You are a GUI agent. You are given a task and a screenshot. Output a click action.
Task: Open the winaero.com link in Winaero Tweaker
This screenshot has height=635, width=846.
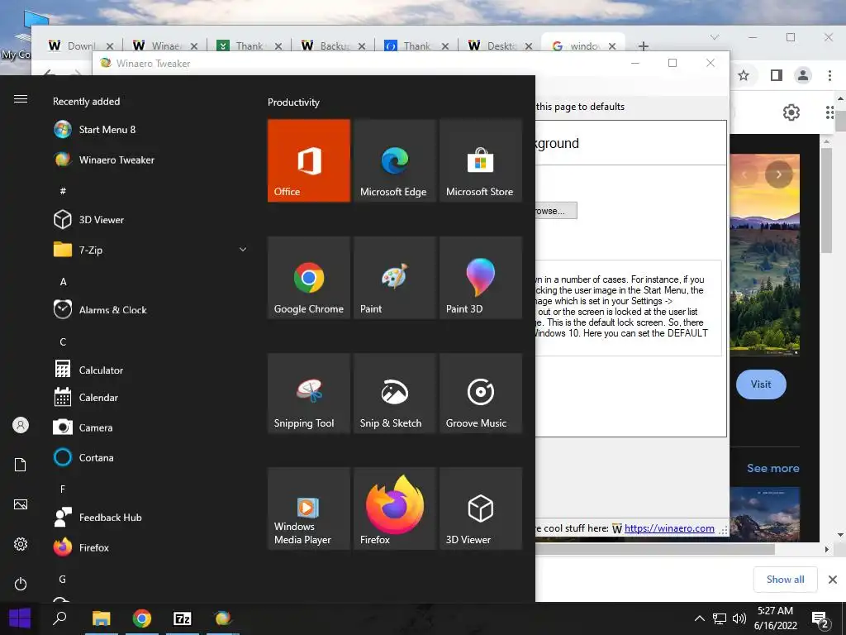coord(669,528)
